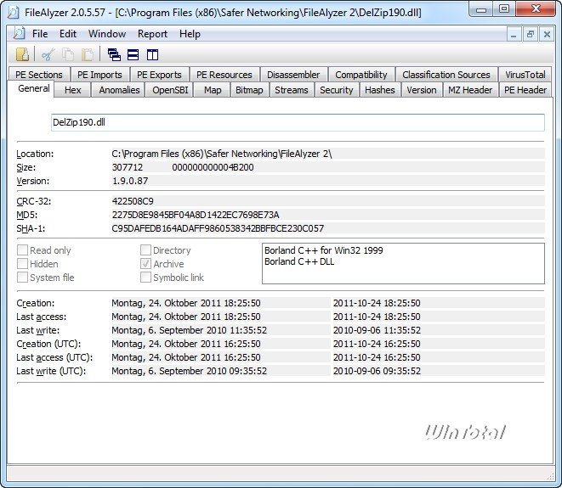Switch to the PE Resources tab
This screenshot has height=488, width=562.
(224, 75)
